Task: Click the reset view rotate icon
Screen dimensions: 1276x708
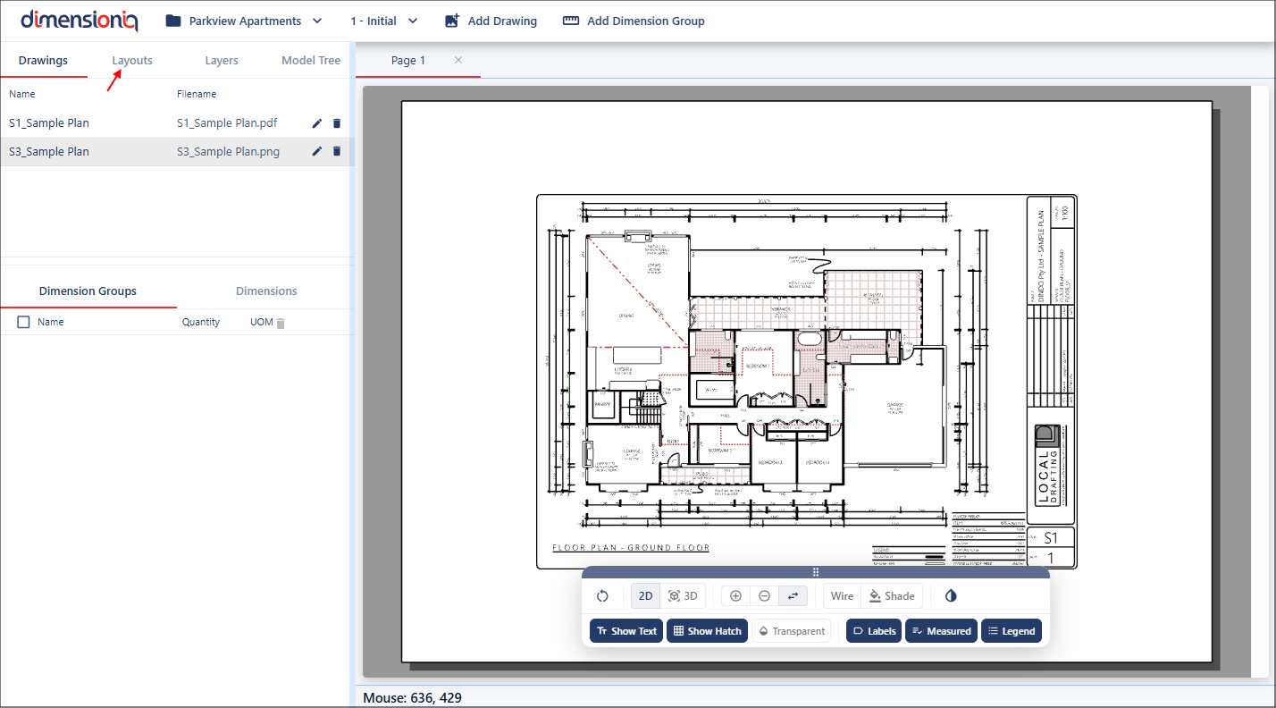Action: 602,596
